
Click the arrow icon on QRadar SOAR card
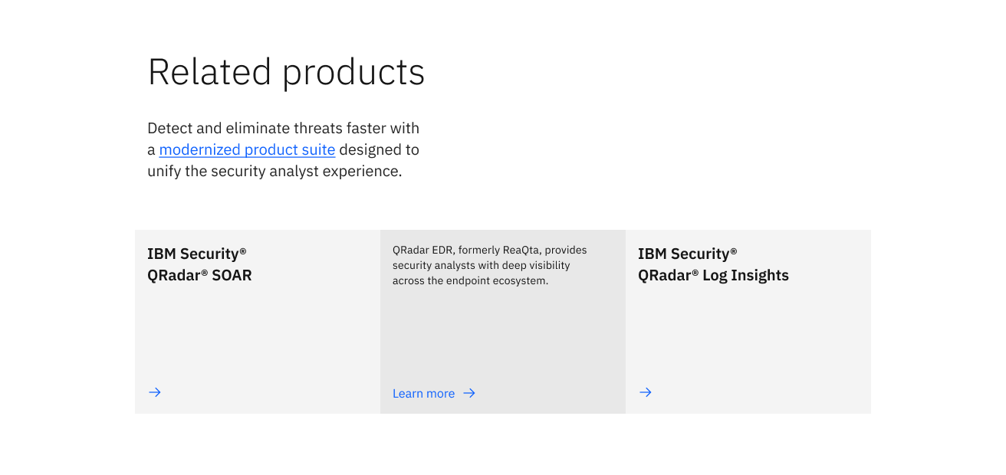[x=155, y=392]
